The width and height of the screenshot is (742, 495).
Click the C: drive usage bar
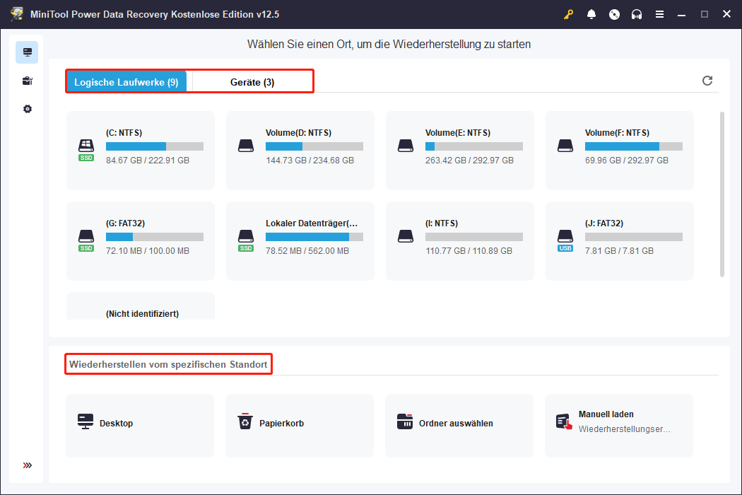click(x=155, y=146)
